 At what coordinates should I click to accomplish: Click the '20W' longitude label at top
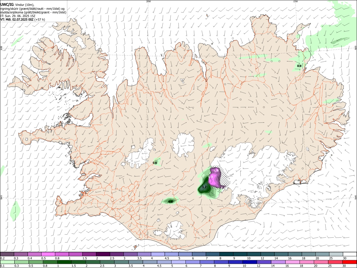point(148,1)
